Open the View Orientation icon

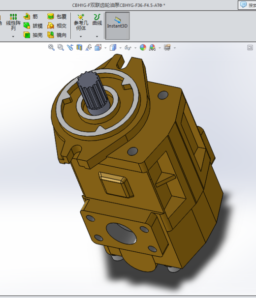[x=98, y=47]
